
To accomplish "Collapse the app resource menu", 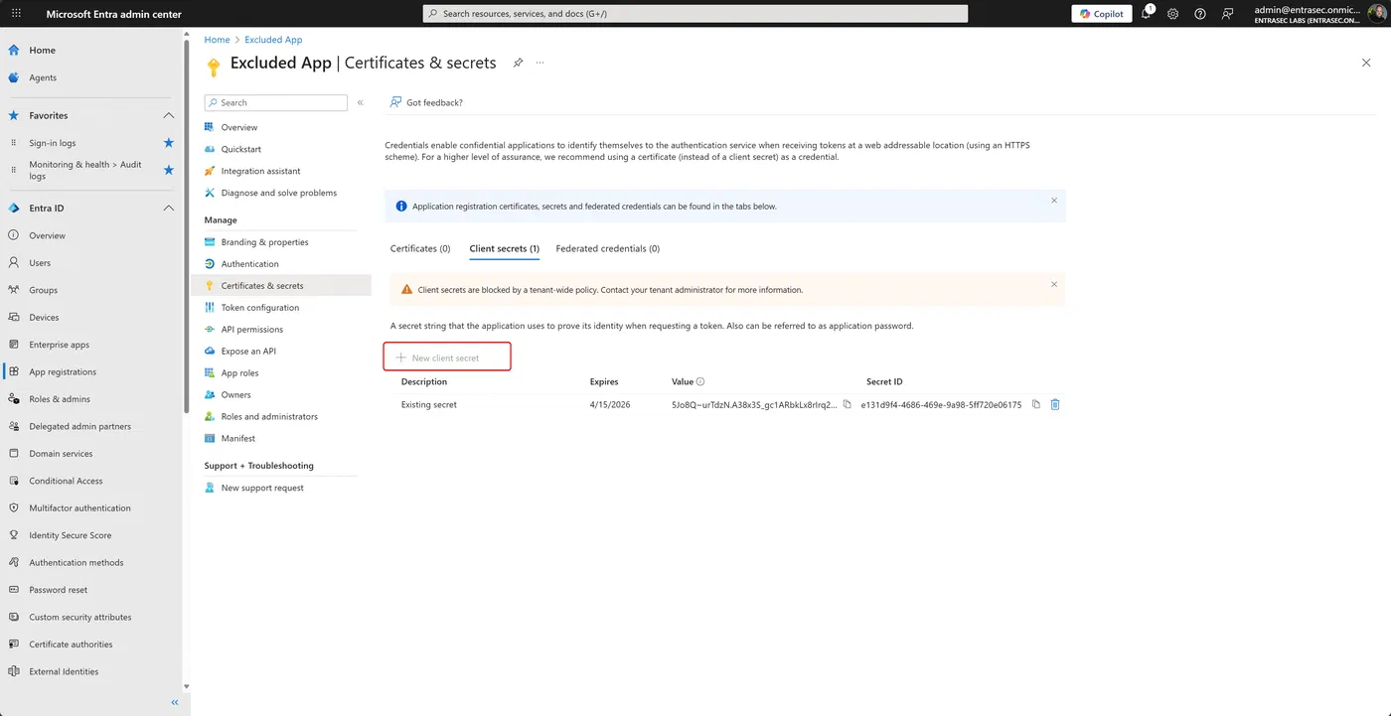I will (361, 102).
